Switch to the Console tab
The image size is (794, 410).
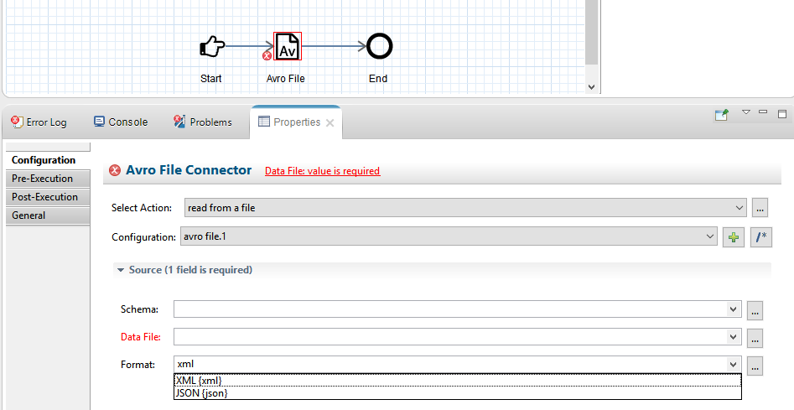pos(121,122)
